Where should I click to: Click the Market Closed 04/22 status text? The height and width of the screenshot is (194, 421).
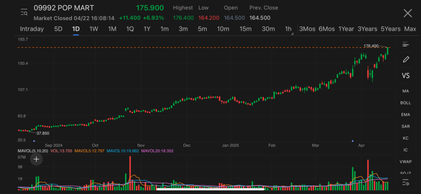[74, 18]
